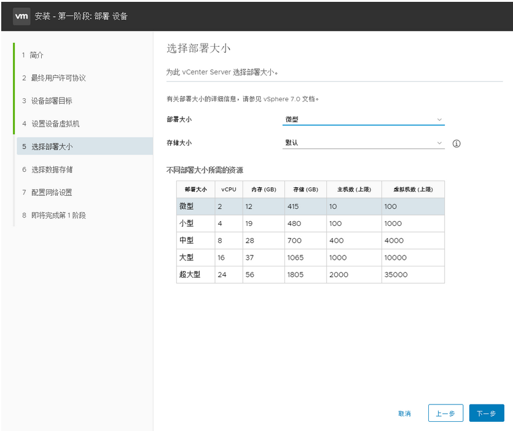513x431 pixels.
Task: Open the 存储大小 dropdown showing 默认
Action: pyautogui.click(x=363, y=143)
